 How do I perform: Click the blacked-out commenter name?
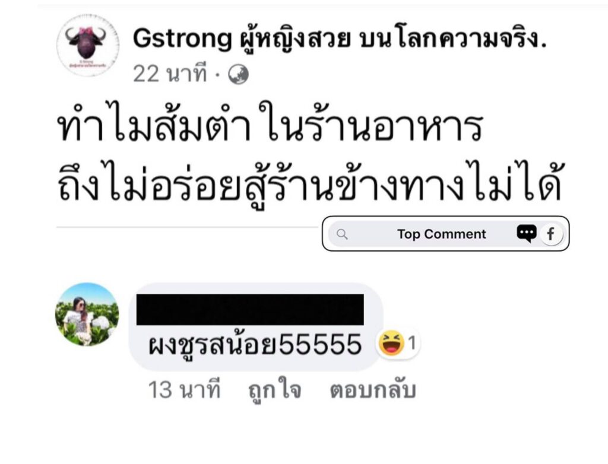click(250, 309)
